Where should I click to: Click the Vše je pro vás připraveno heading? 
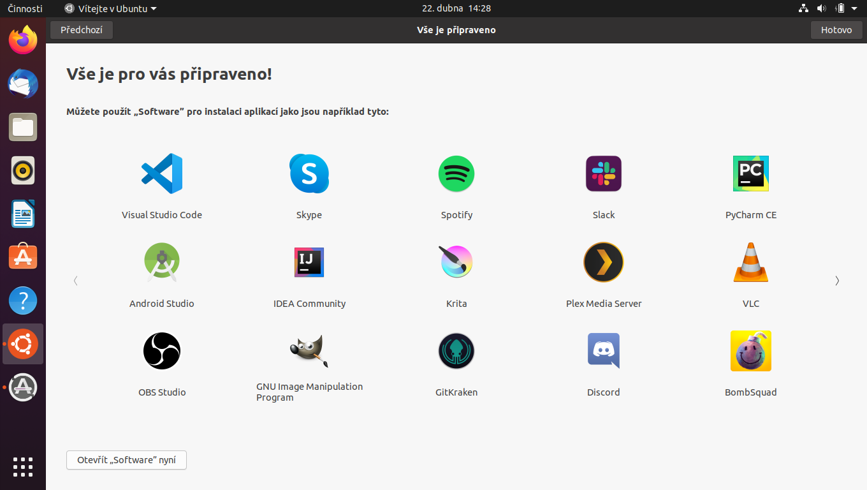click(x=169, y=74)
